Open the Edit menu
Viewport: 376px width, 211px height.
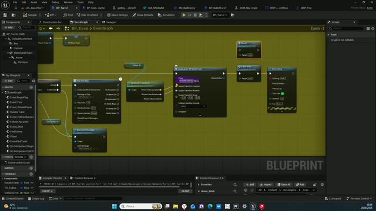(23, 2)
